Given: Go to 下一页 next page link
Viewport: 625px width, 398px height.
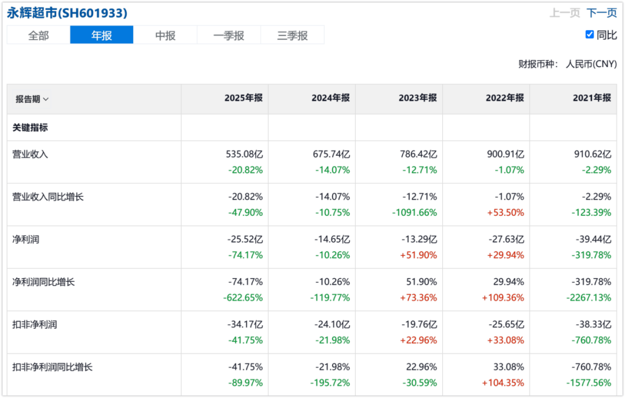Looking at the screenshot, I should (x=601, y=13).
